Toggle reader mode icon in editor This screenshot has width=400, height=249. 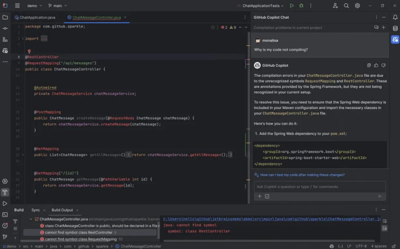[x=213, y=27]
